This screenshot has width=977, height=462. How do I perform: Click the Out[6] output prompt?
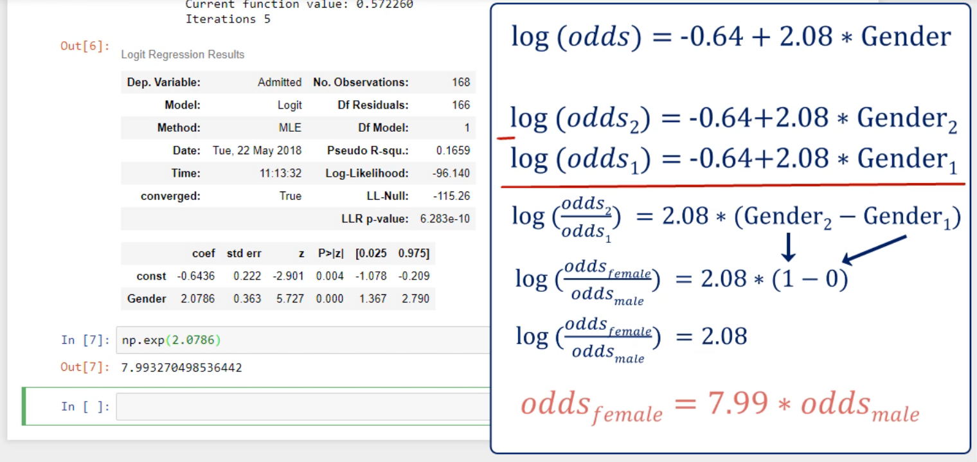pos(85,46)
